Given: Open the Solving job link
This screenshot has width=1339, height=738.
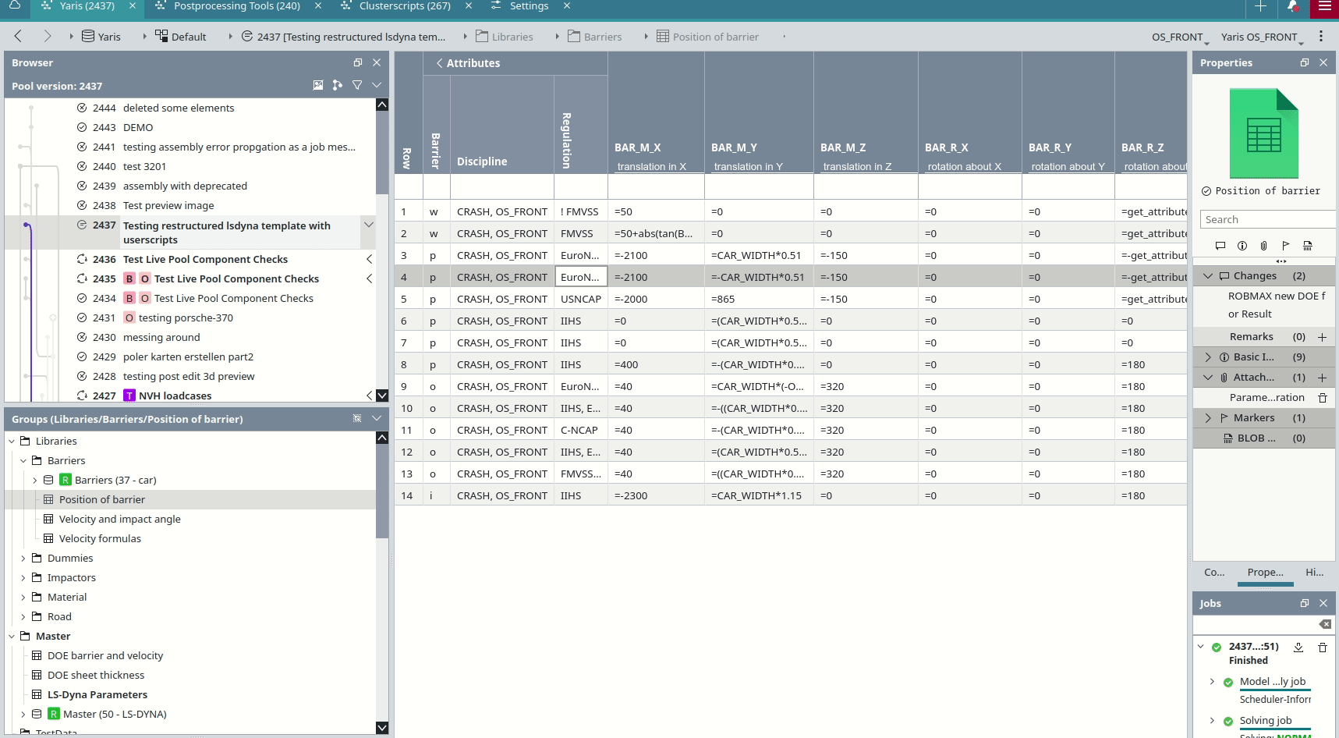Looking at the screenshot, I should click(1266, 721).
